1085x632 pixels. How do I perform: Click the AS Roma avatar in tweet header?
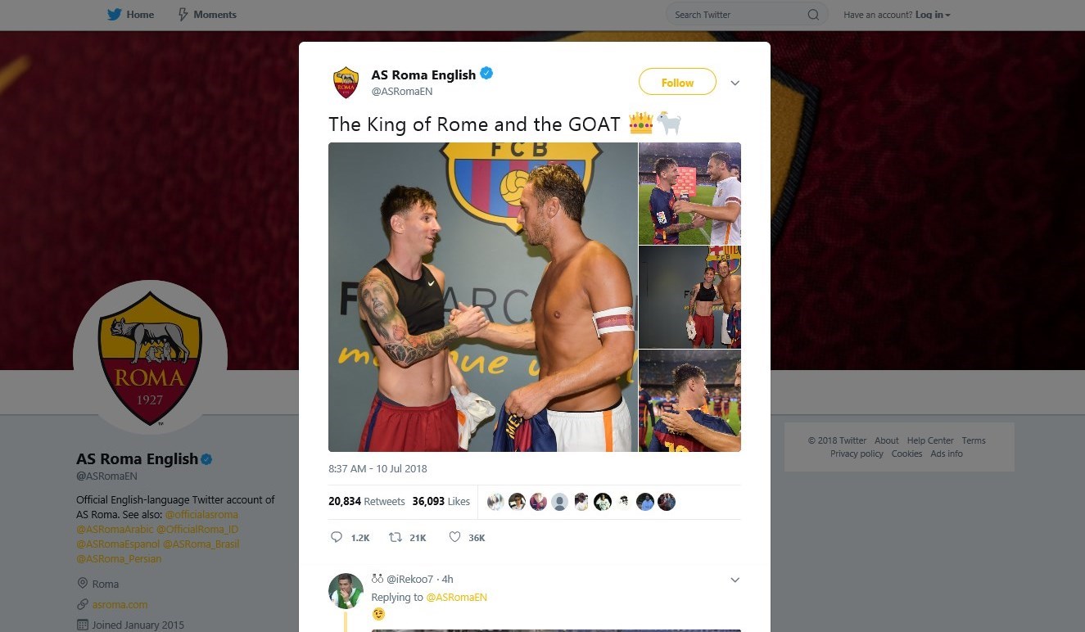346,83
